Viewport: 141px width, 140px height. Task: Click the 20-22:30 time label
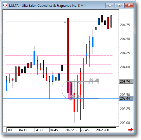(x=72, y=130)
